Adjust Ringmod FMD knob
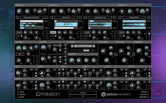This screenshot has width=166, height=103. [147, 54]
